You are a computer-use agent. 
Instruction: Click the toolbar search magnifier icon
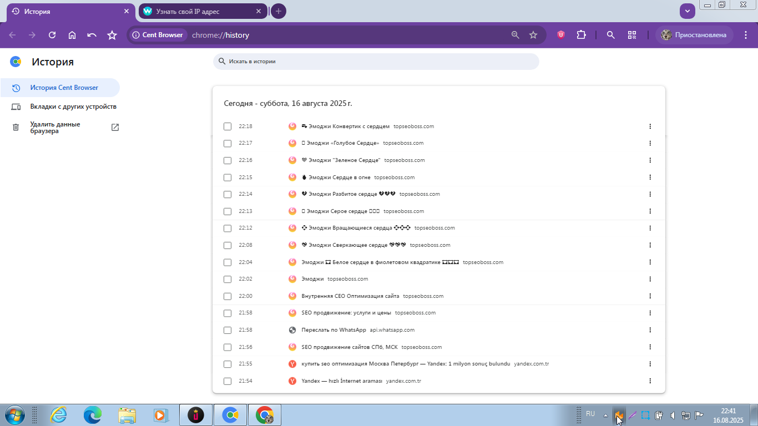coord(611,35)
